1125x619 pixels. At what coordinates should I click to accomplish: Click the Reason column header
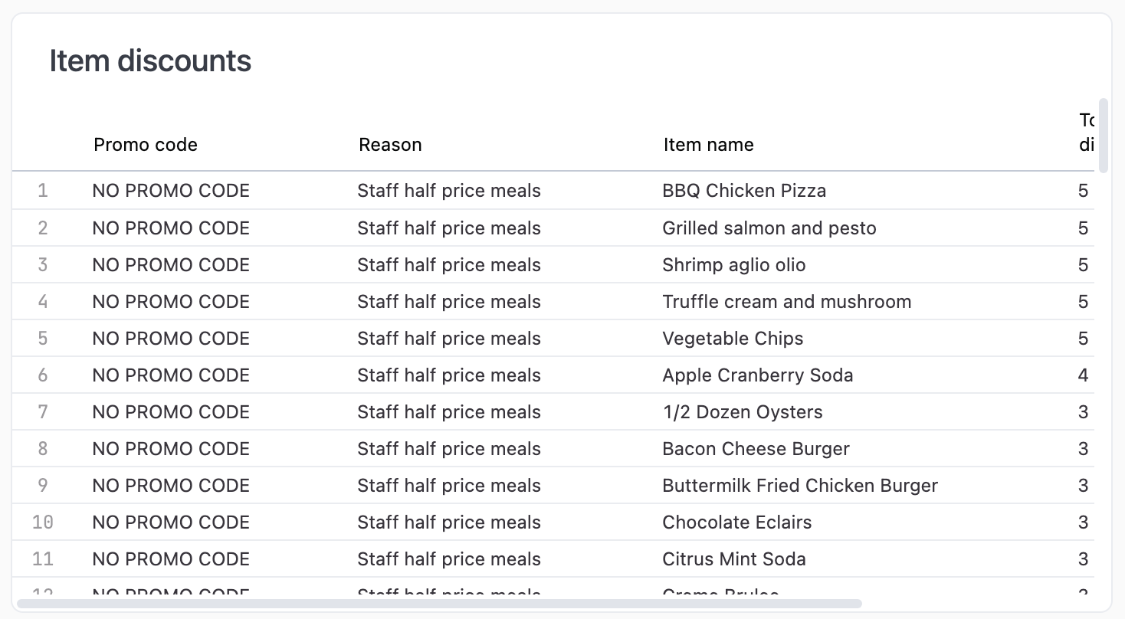pyautogui.click(x=390, y=145)
